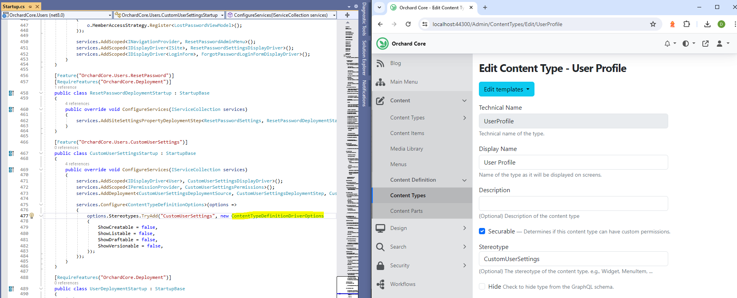This screenshot has height=298, width=737.
Task: Open new browser tab with plus icon
Action: 485,7
